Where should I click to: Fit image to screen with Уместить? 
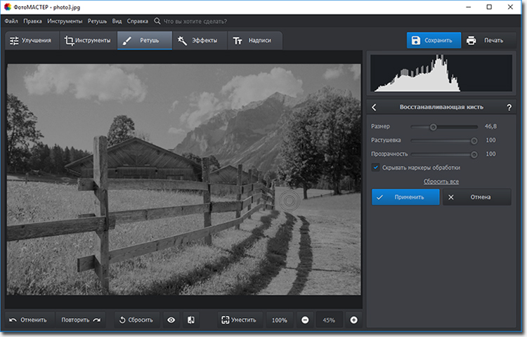click(241, 320)
